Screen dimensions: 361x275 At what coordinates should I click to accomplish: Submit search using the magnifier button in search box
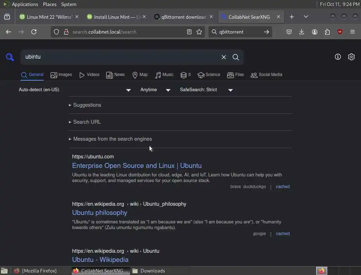click(235, 57)
